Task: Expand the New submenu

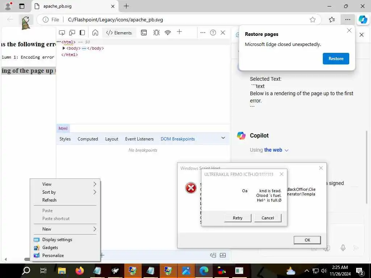Action: tap(65, 229)
